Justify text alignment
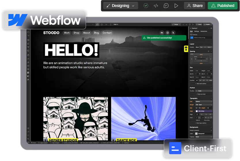 (210, 114)
